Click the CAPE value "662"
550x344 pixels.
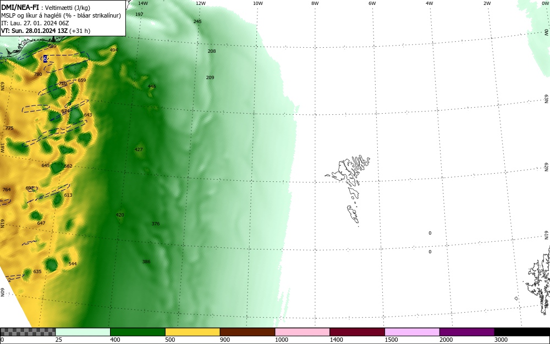pos(68,166)
